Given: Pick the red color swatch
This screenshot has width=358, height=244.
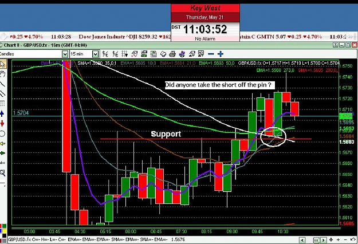Looking at the screenshot, I should tap(1, 226).
